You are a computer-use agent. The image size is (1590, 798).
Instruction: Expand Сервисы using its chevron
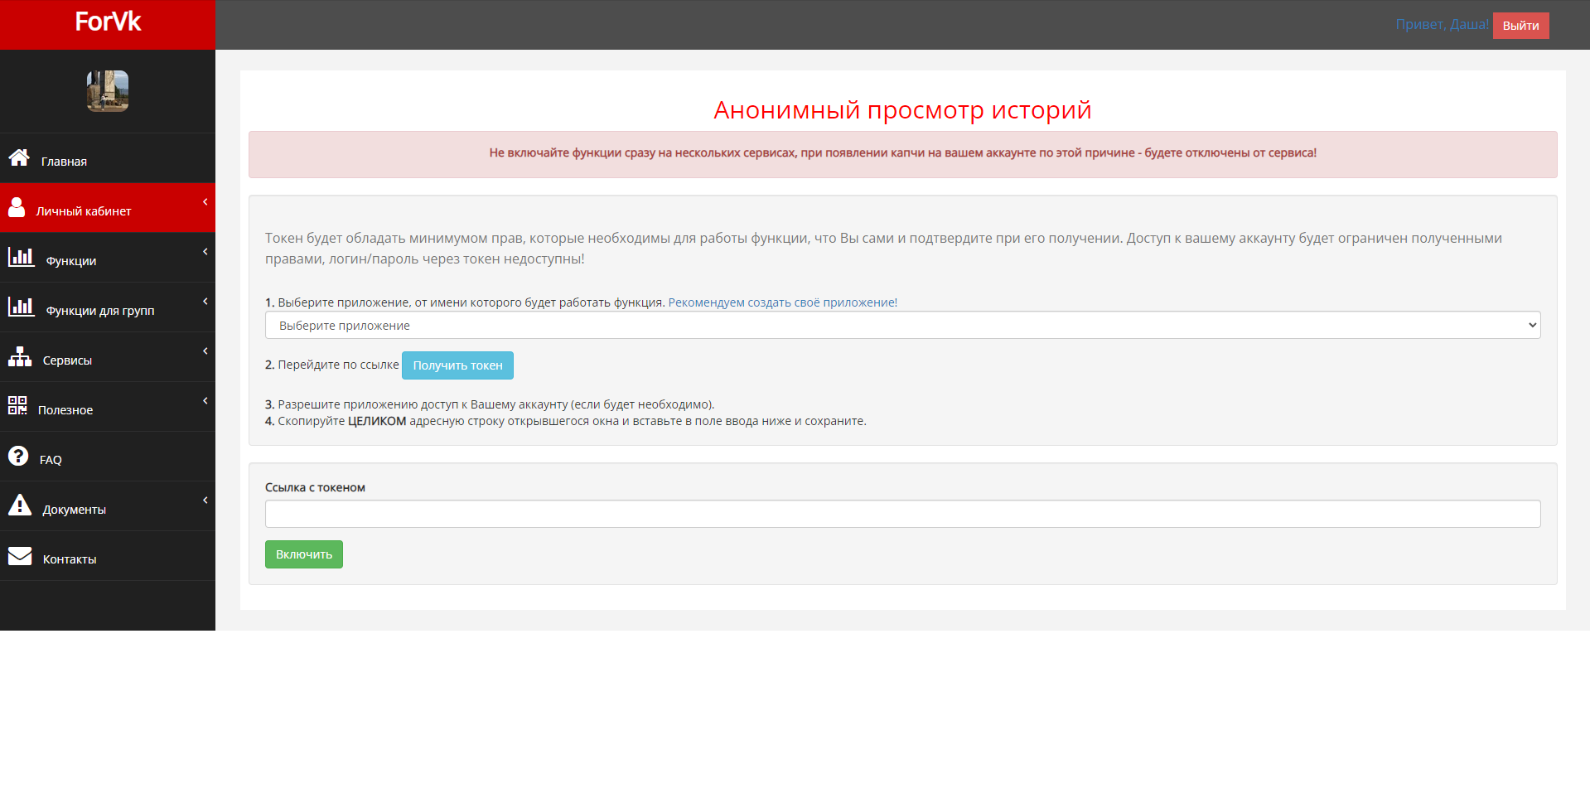coord(205,351)
